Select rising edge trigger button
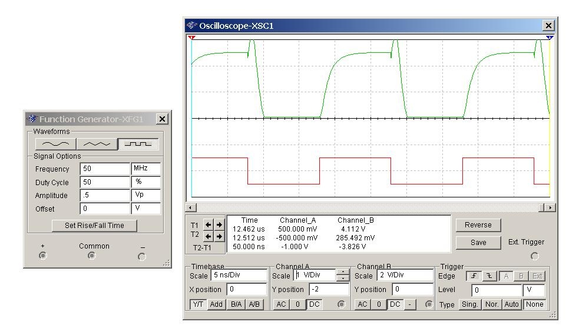The image size is (569, 332). 472,276
